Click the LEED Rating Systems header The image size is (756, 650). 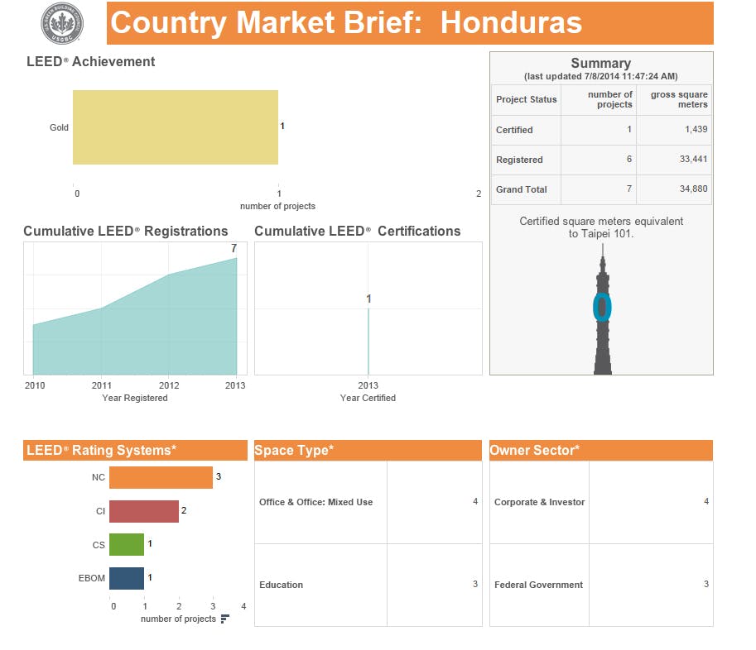135,451
